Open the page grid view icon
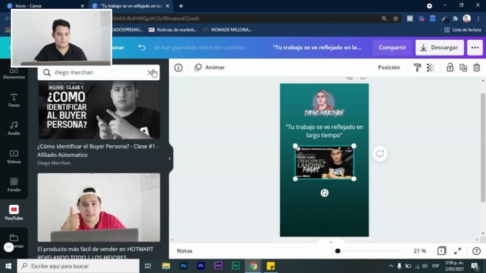The height and width of the screenshot is (273, 486). click(x=441, y=251)
